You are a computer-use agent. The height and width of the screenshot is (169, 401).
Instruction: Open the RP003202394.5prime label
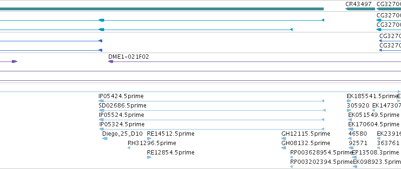pos(321,162)
